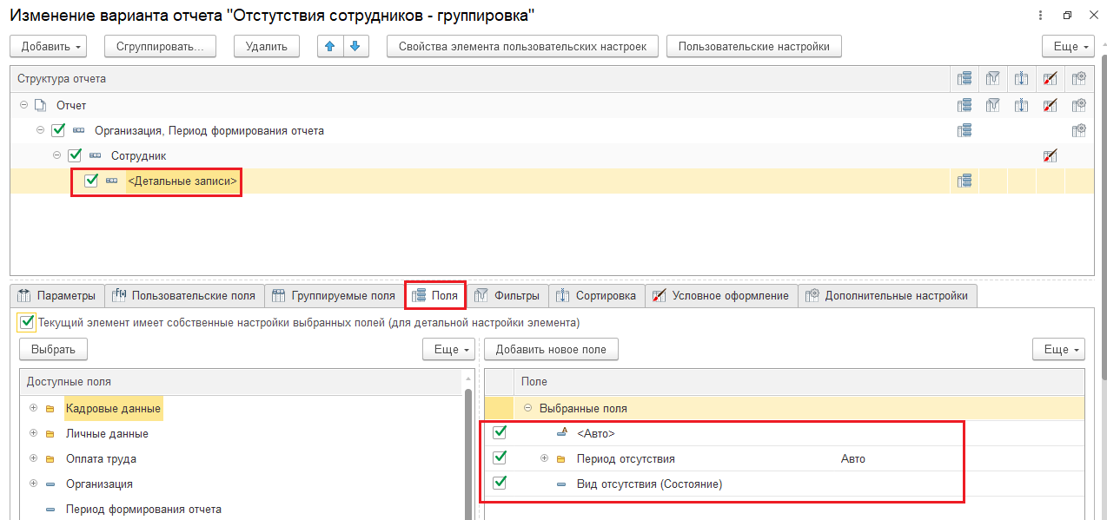The height and width of the screenshot is (520, 1107).
Task: Click filter icon in Отчет row
Action: [x=992, y=105]
